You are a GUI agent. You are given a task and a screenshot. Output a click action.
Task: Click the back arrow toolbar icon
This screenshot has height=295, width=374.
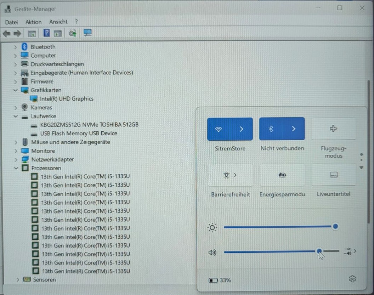pyautogui.click(x=6, y=34)
